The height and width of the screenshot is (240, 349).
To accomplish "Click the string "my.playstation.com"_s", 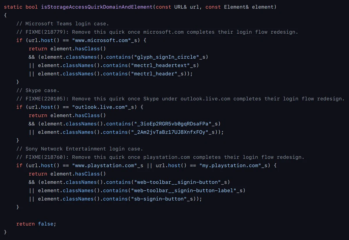I will 233,165.
